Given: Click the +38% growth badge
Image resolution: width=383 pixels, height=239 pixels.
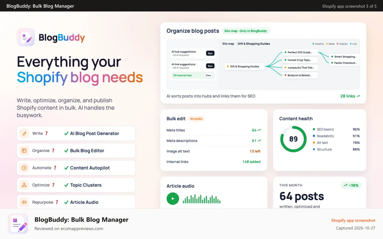Looking at the screenshot, I should 351,185.
